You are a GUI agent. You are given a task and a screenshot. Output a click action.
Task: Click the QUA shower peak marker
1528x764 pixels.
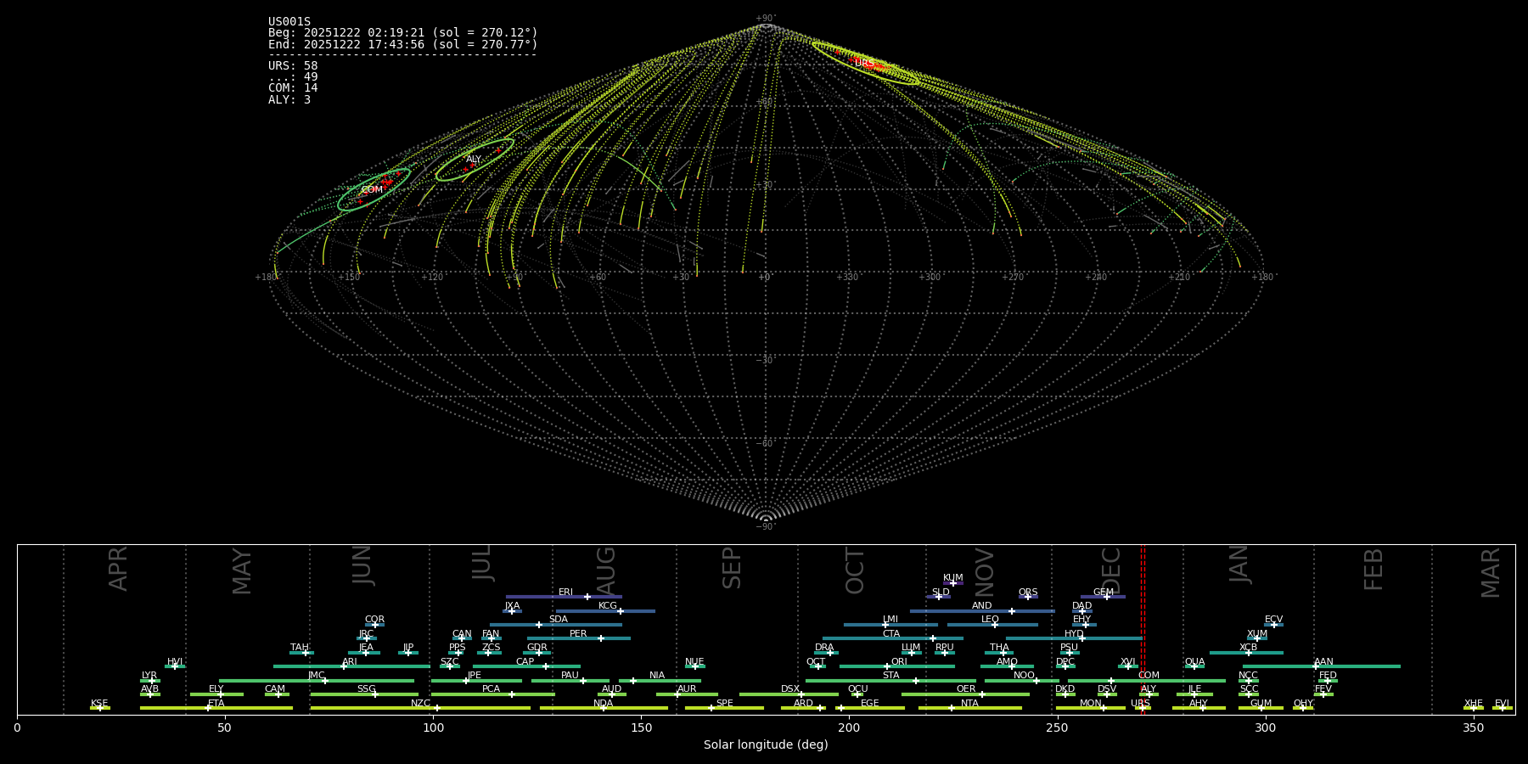pyautogui.click(x=1194, y=666)
